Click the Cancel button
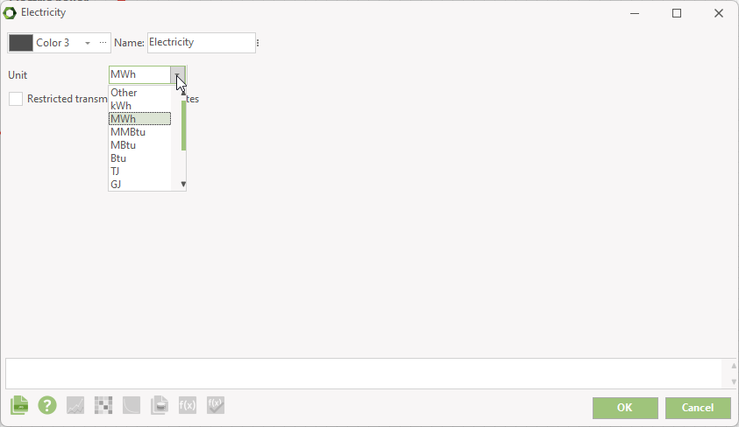The image size is (739, 427). pyautogui.click(x=698, y=408)
